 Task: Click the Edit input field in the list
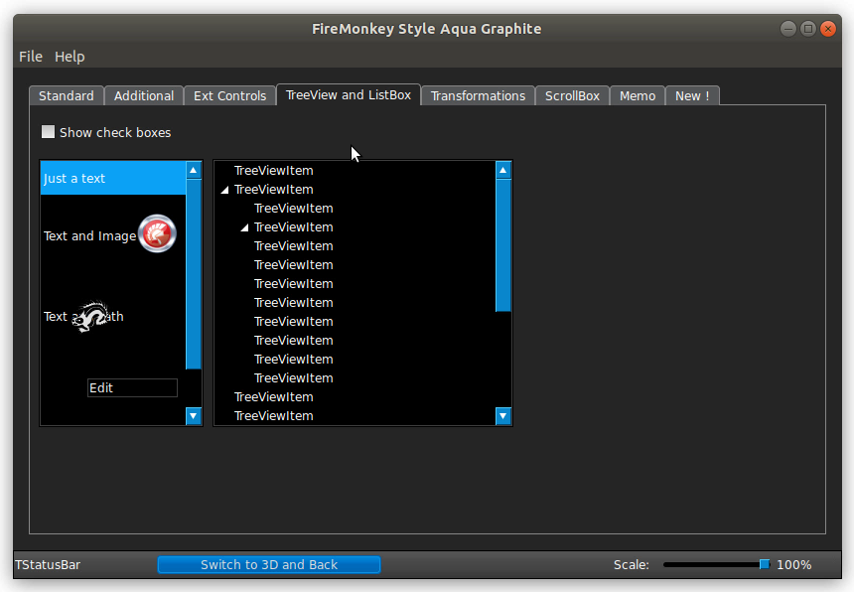coord(132,387)
